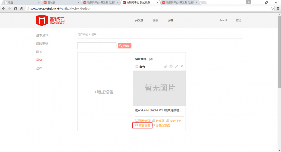
Task: Open the 设备仪表盘 link
Action: [161, 125]
